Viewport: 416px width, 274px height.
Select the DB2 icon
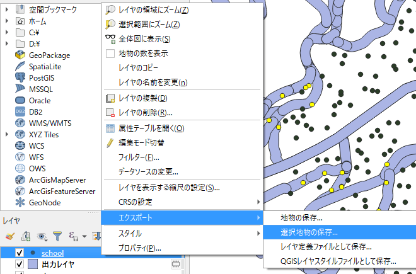[20, 111]
